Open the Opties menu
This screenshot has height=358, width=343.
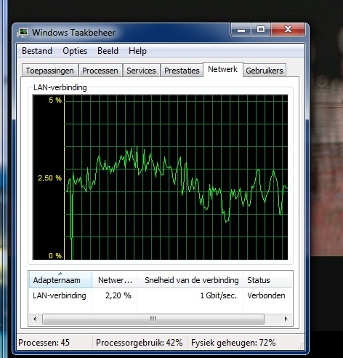pos(75,51)
